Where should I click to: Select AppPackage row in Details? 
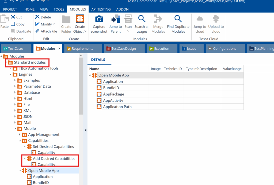(113, 94)
